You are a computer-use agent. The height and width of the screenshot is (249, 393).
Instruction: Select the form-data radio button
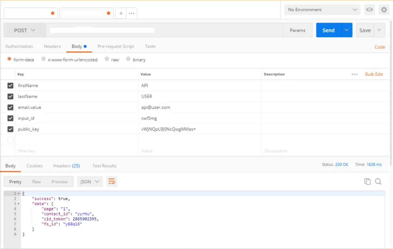9,59
